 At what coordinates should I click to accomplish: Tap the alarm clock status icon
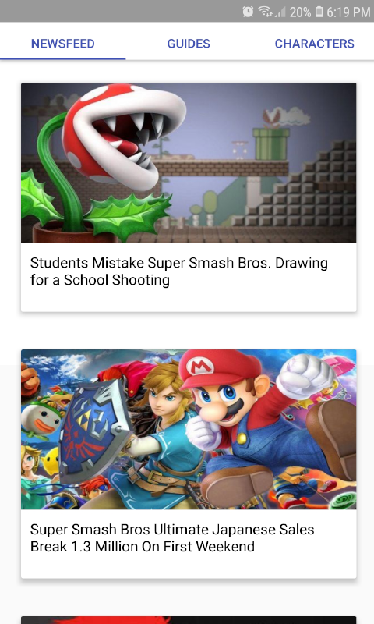(x=248, y=12)
